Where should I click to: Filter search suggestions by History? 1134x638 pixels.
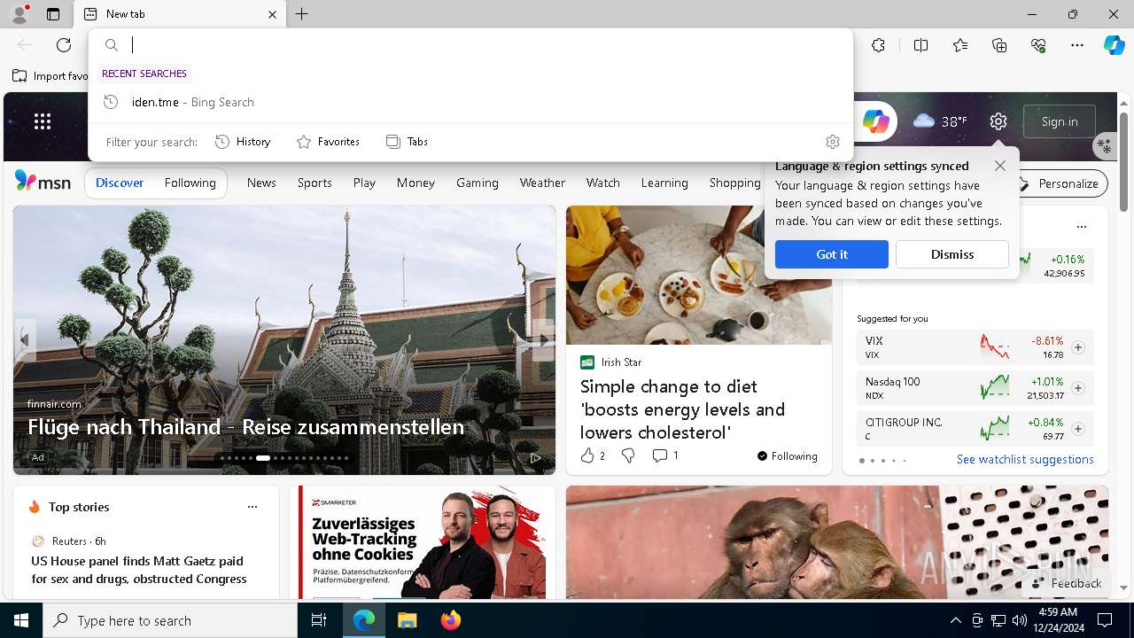pyautogui.click(x=243, y=142)
